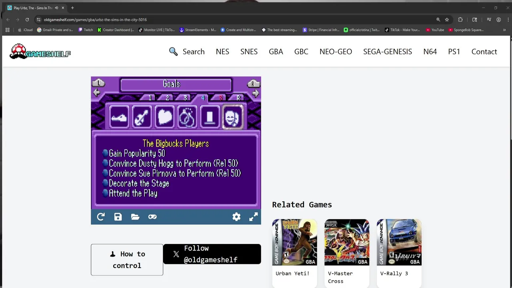Click the Gain Popularity 50 goal

(x=134, y=153)
